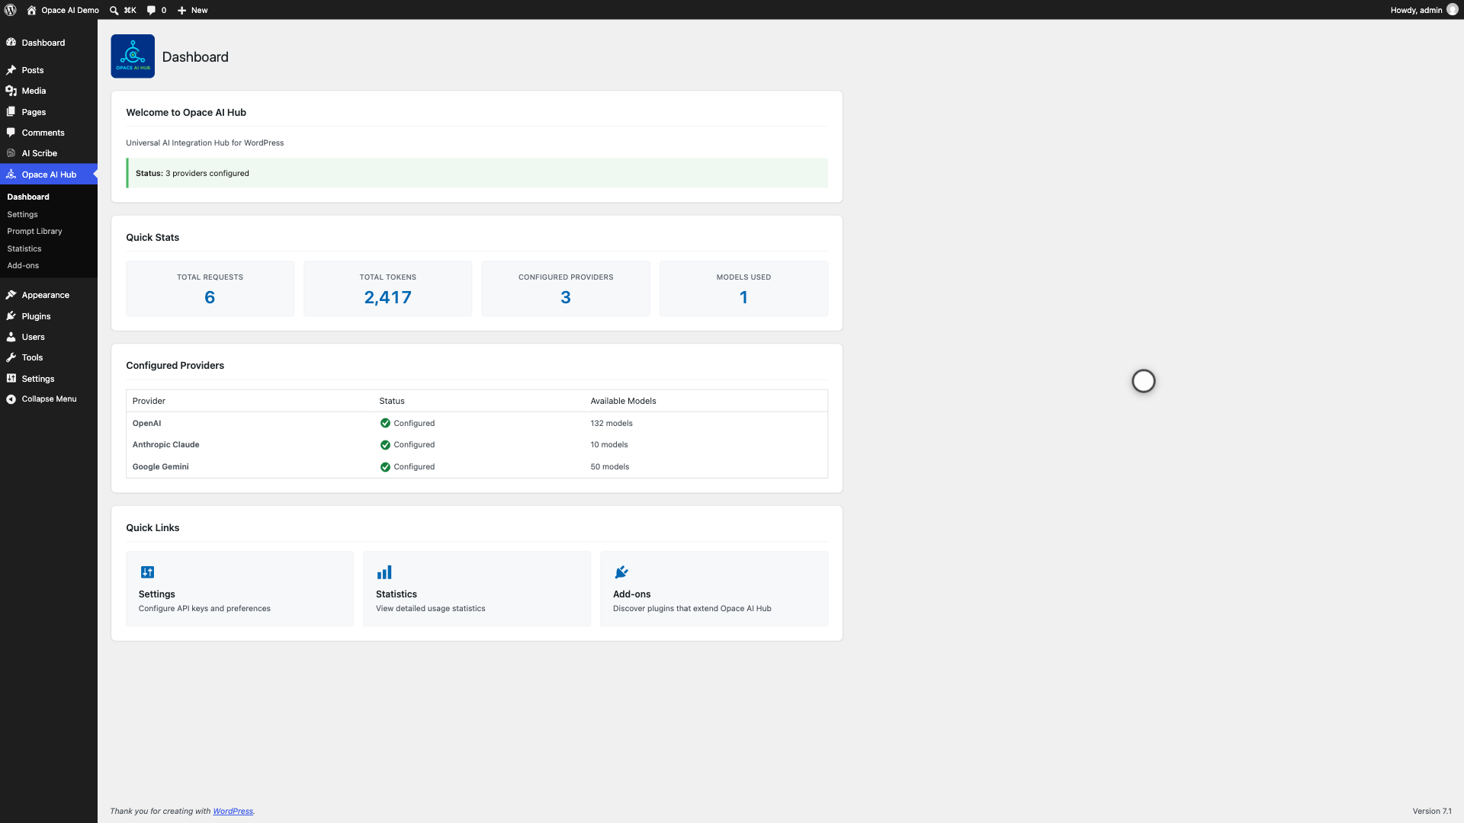Click the Pages icon in sidebar
The image size is (1464, 823).
coord(11,112)
